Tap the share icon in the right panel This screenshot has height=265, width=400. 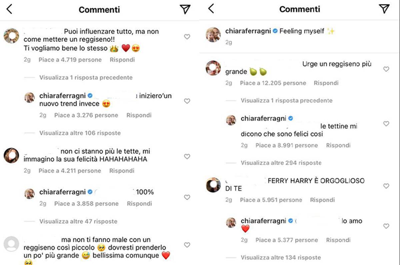384,9
